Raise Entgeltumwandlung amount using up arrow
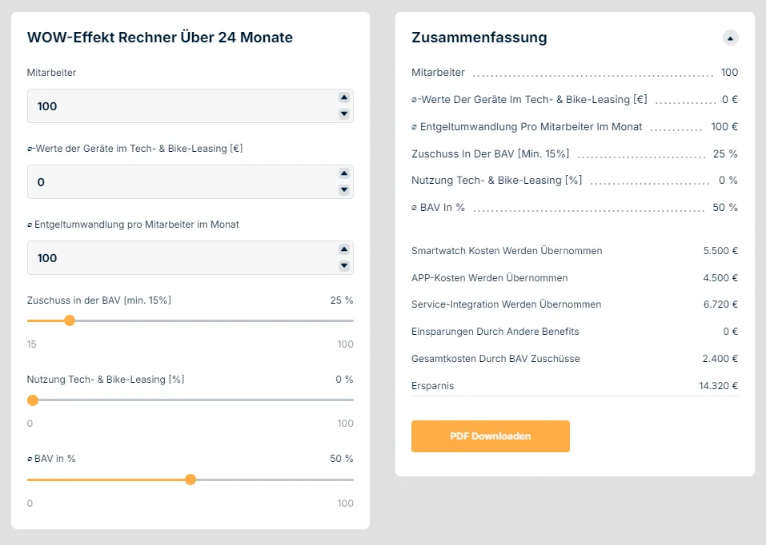Image resolution: width=766 pixels, height=545 pixels. 344,249
